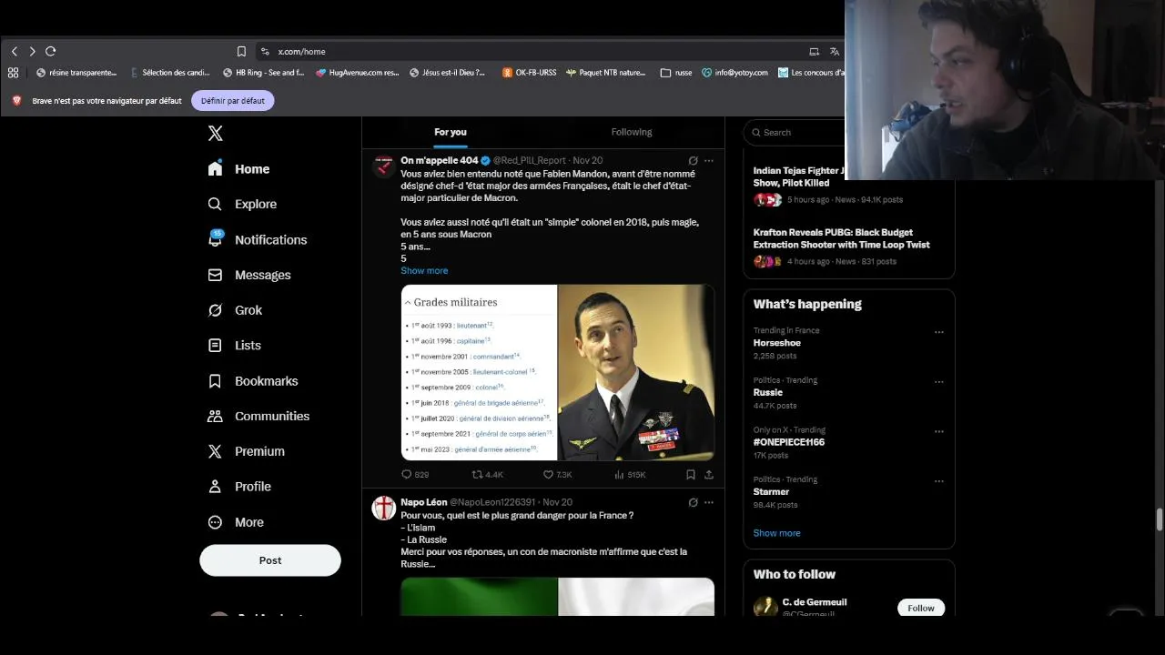Open the résine transparente bookmark

click(x=76, y=73)
